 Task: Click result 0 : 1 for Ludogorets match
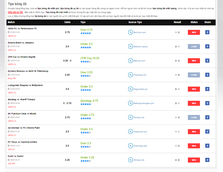(177, 89)
